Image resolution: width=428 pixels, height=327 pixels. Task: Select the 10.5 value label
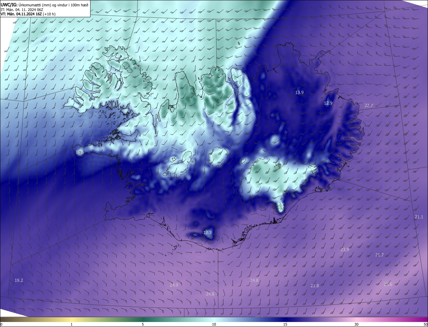pos(80,152)
